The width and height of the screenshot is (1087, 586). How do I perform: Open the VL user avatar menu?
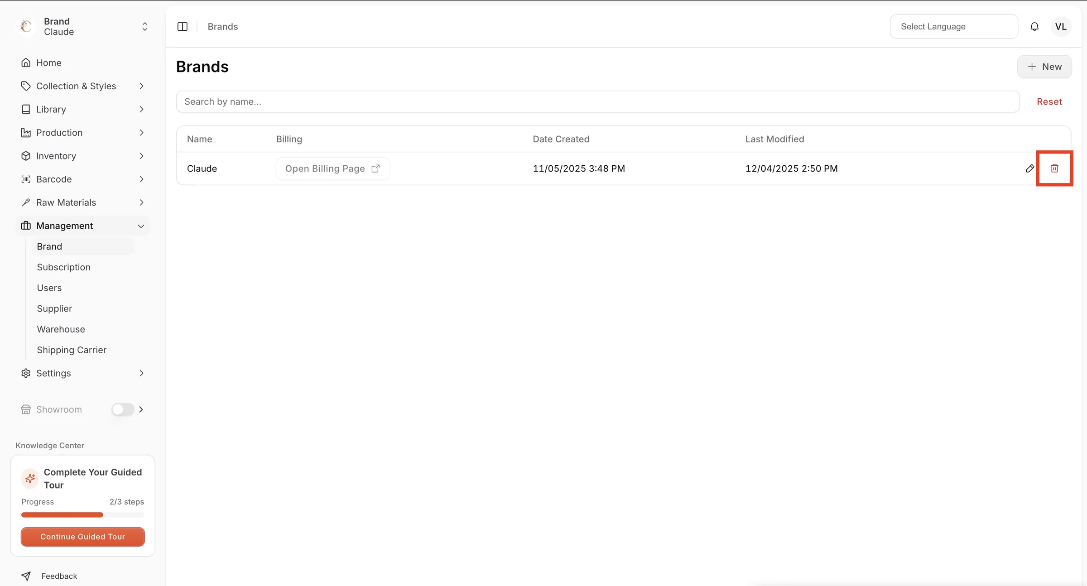pos(1061,27)
